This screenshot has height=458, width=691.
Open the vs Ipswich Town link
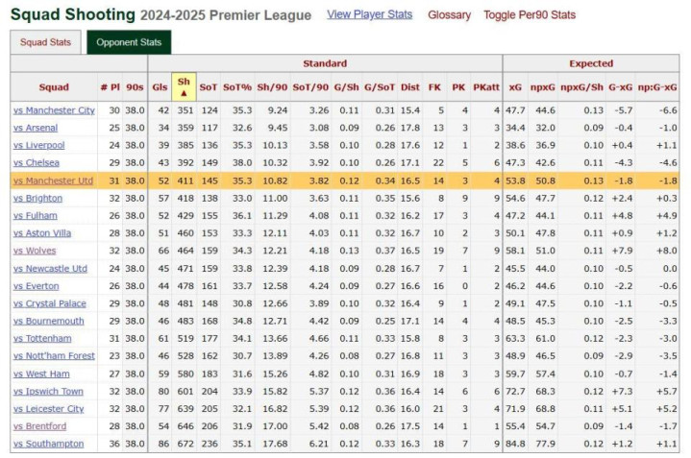(x=48, y=391)
